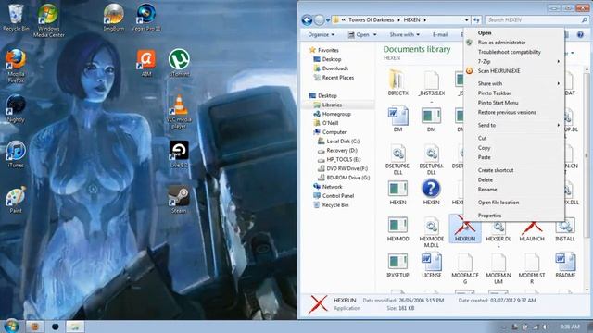Select Restore previous versions
Screen dimensions: 593x333
[x=514, y=112]
